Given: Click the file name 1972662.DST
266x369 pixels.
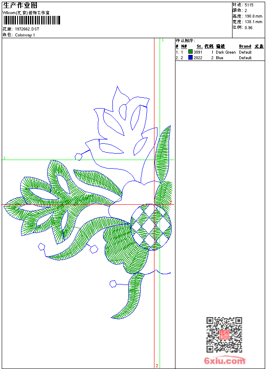Looking at the screenshot, I should point(27,29).
